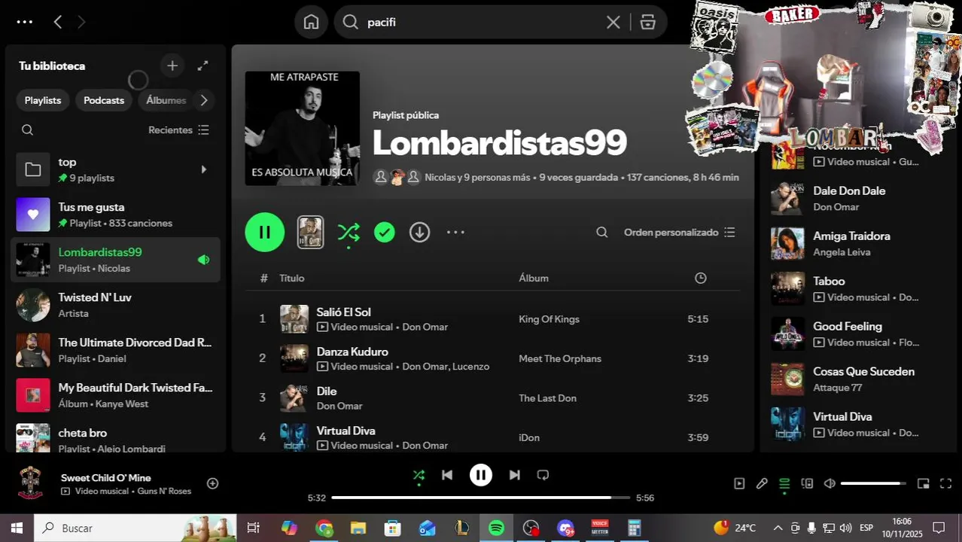Create new playlist with plus icon
This screenshot has height=542, width=962.
[172, 65]
